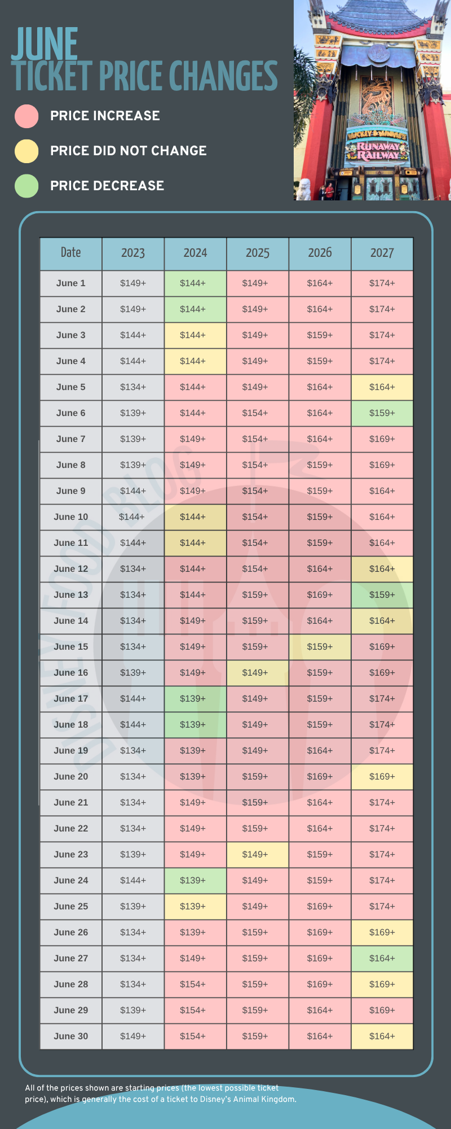The width and height of the screenshot is (451, 1129).
Task: Click the starting prices footnote text
Action: (160, 1093)
